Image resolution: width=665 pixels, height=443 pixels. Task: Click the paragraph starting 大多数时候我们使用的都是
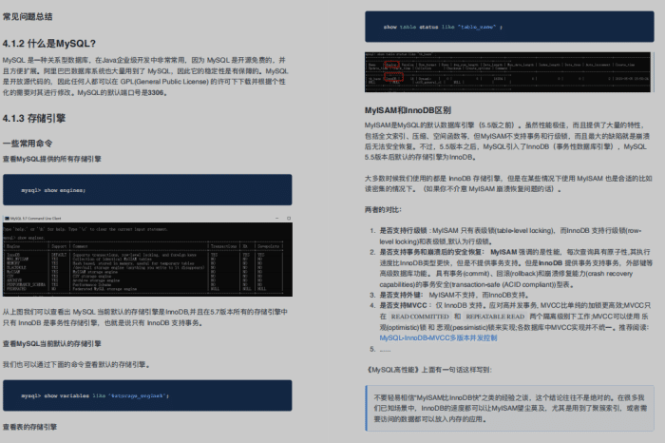coord(508,183)
